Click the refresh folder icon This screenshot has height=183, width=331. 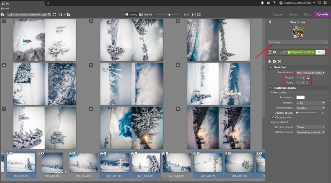[x=54, y=15]
